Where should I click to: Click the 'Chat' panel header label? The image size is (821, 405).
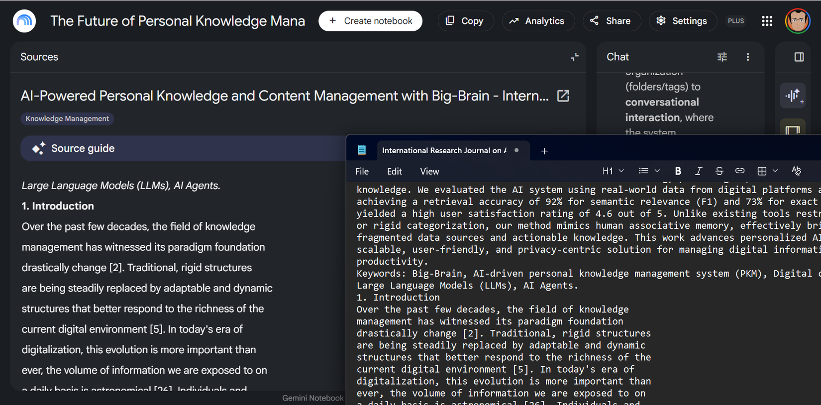click(617, 57)
